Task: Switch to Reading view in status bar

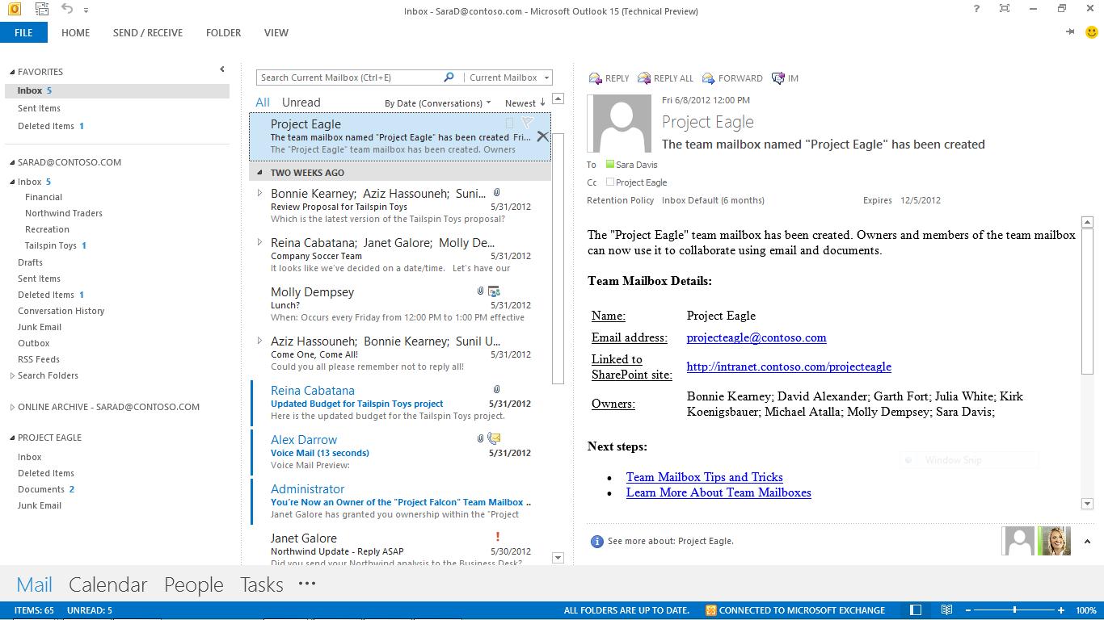Action: tap(946, 610)
